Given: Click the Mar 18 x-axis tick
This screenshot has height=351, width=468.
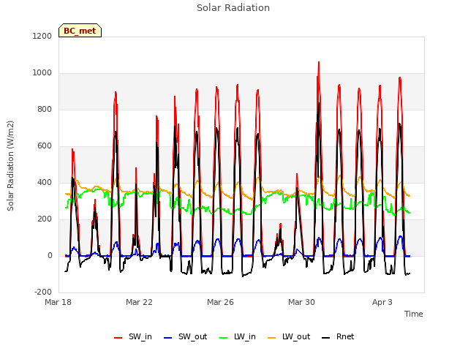Looking at the screenshot, I should pos(58,302).
